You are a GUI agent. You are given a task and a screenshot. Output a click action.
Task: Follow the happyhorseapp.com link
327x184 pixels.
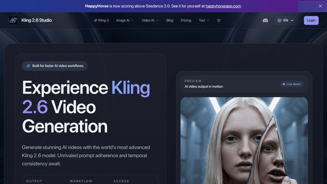pos(223,6)
